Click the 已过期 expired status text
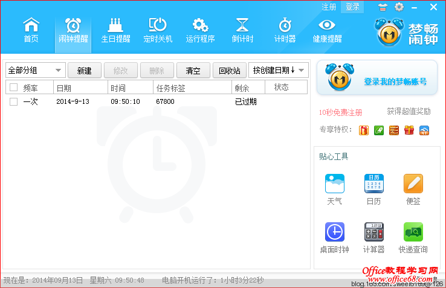This screenshot has width=446, height=288. (x=246, y=101)
